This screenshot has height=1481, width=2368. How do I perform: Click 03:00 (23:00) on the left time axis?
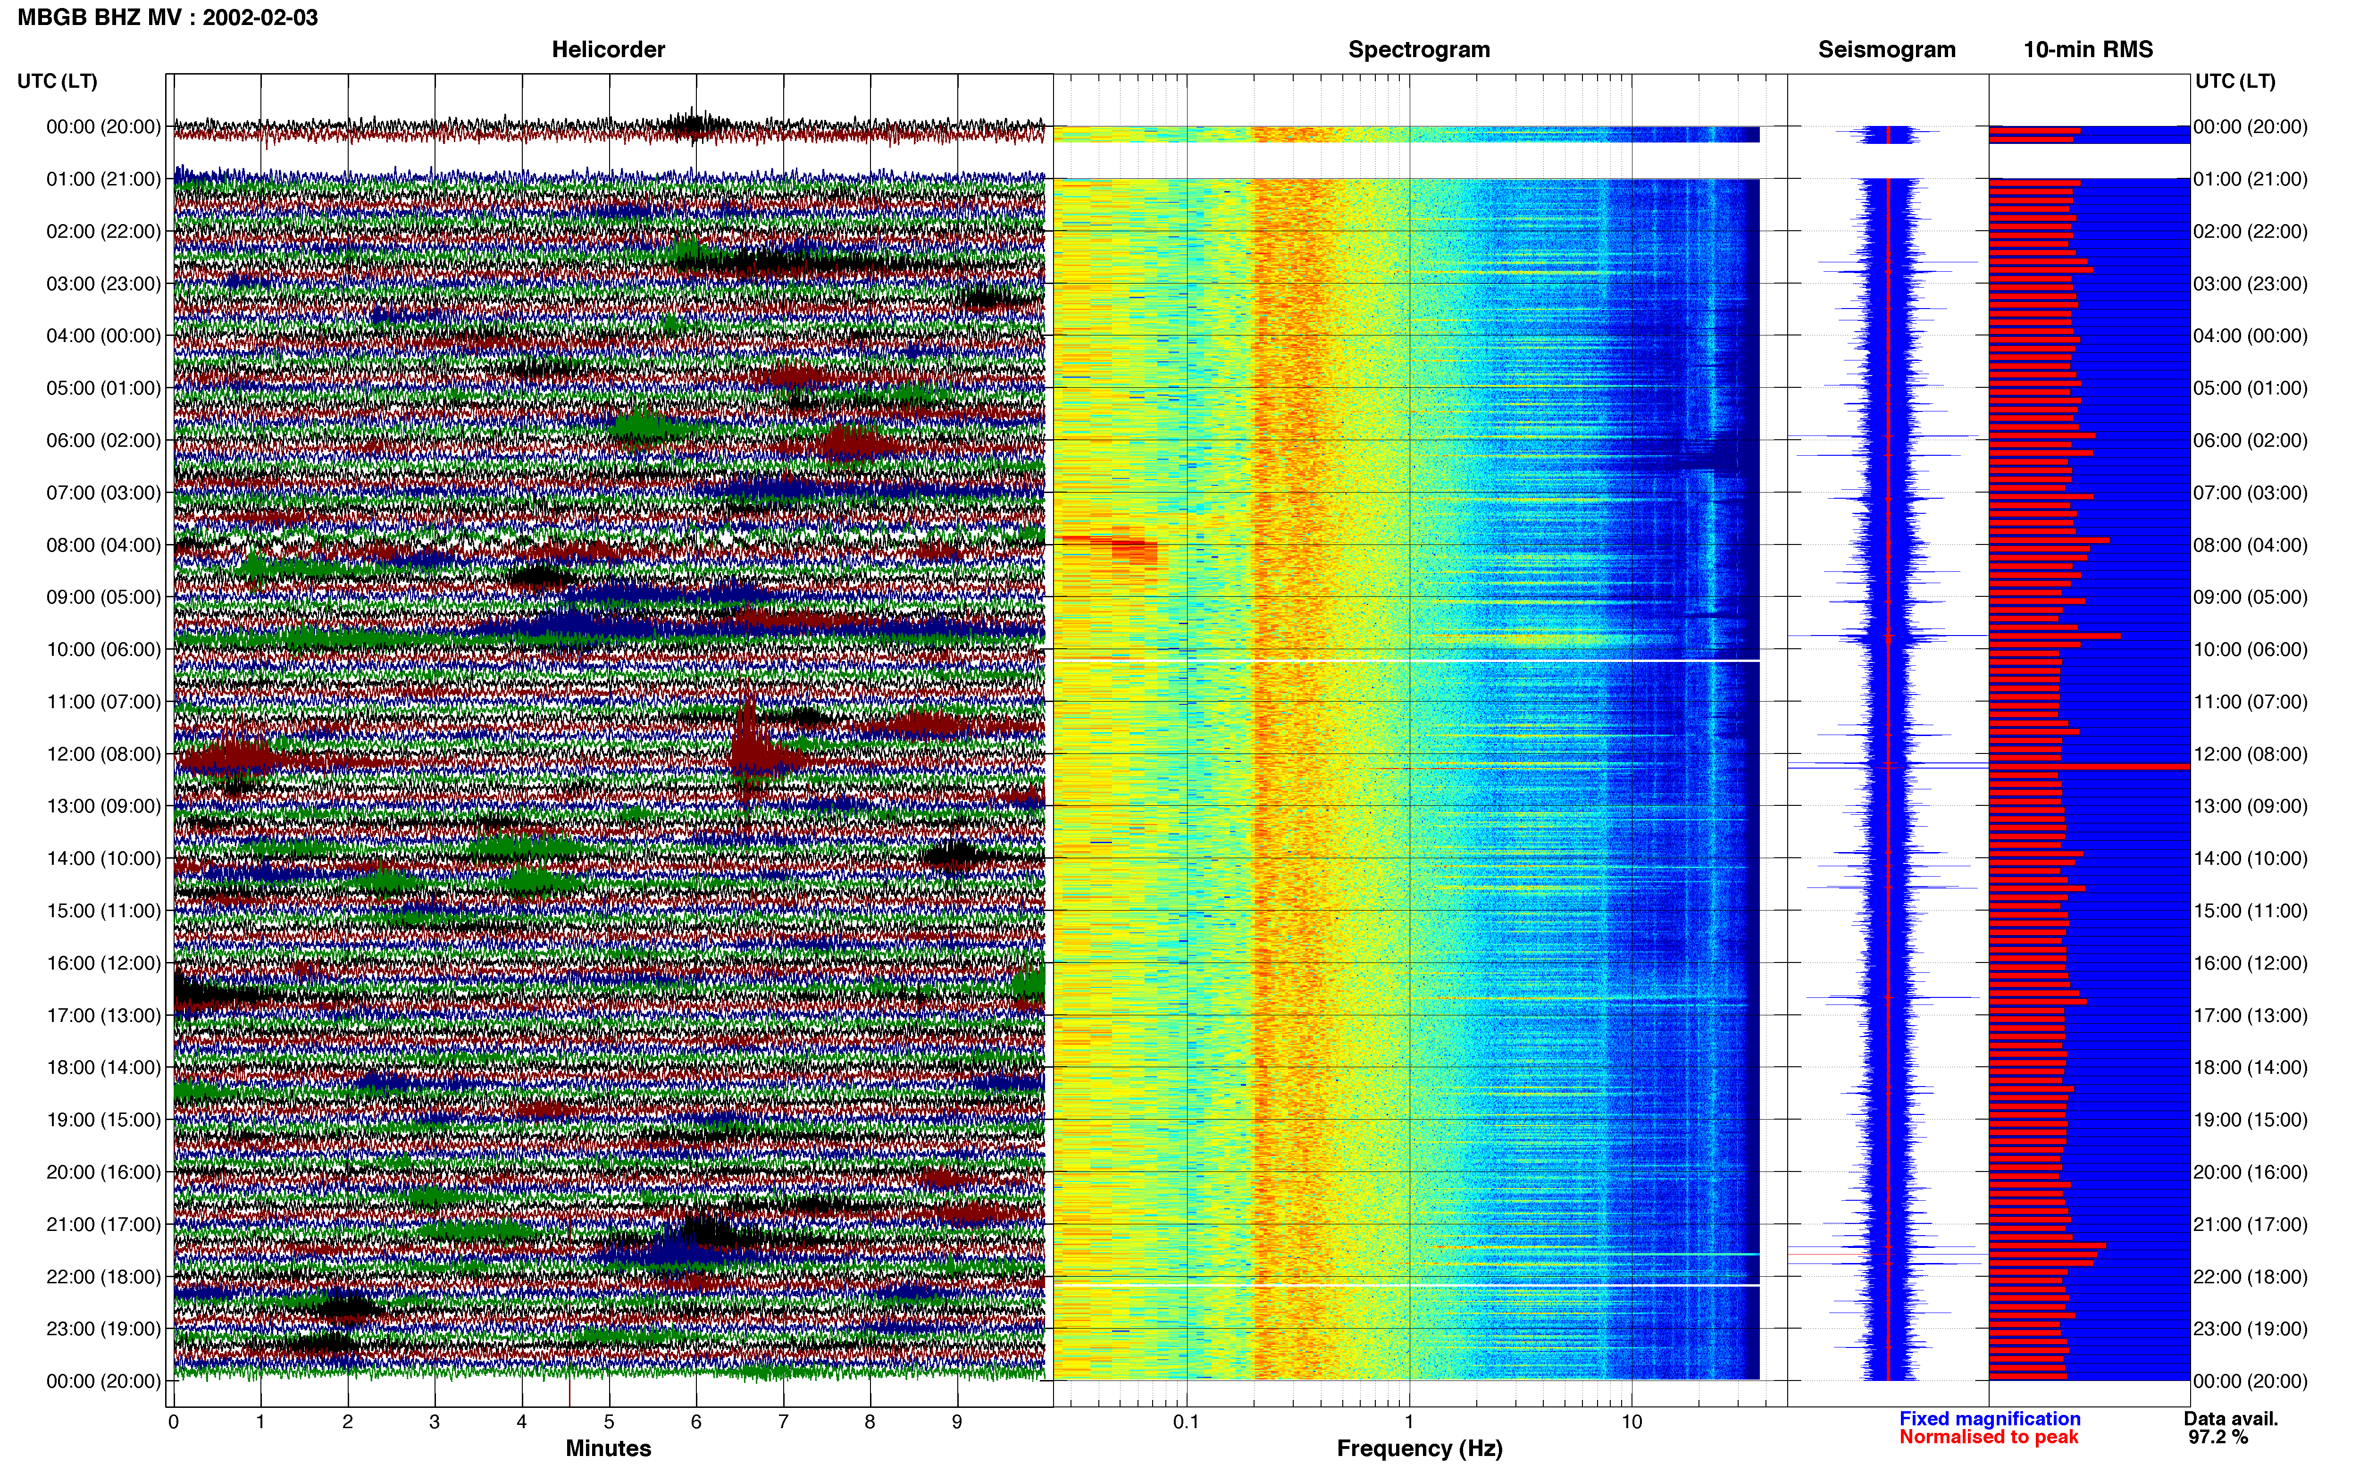tap(104, 284)
